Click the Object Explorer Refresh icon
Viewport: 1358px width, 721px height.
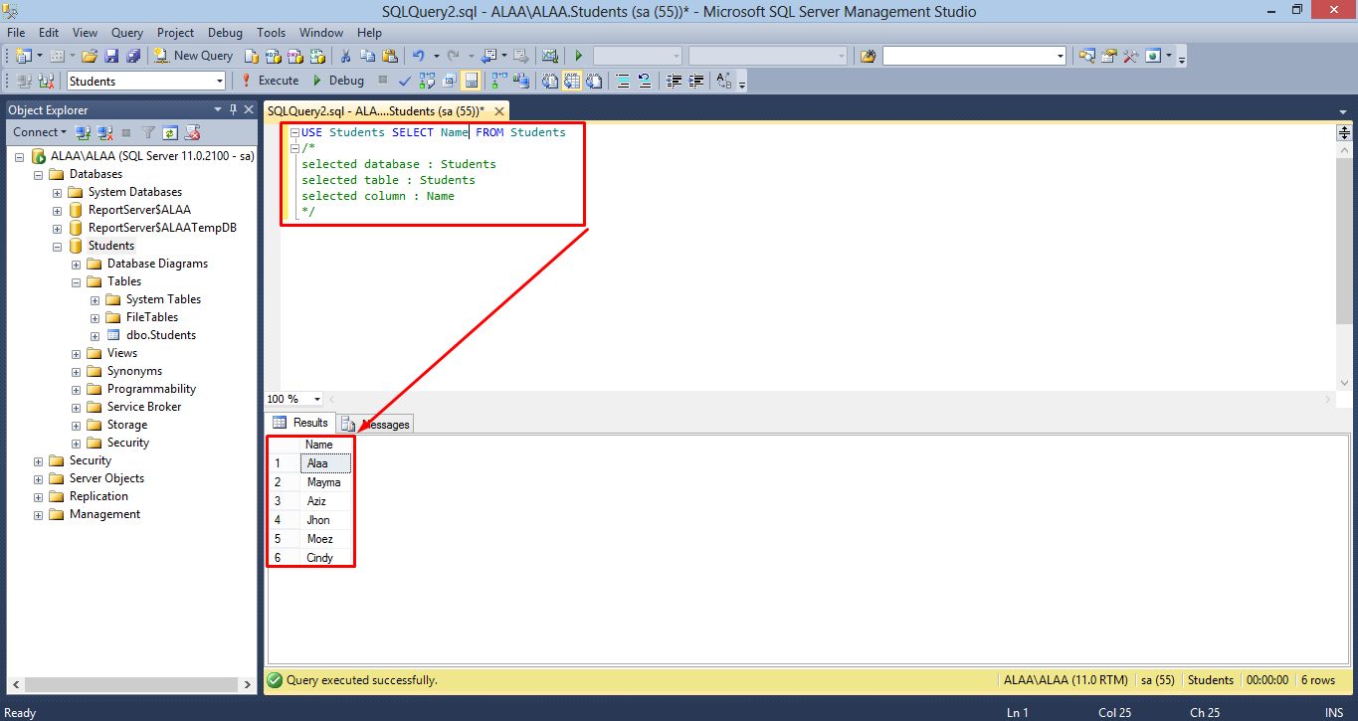tap(170, 131)
